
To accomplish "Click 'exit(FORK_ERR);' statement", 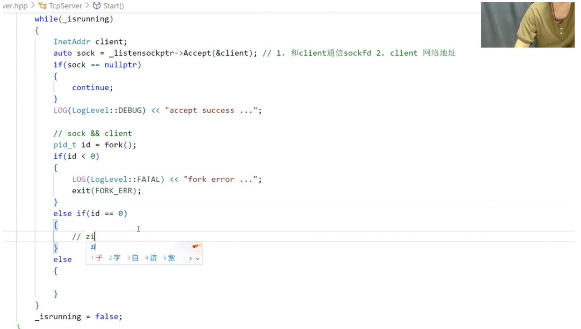I will (x=107, y=191).
